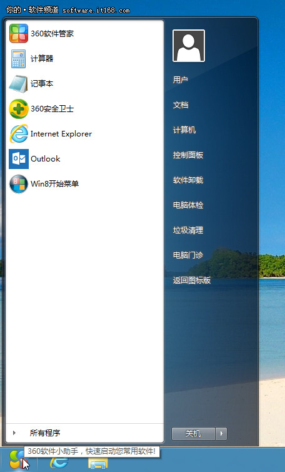
Task: Open the 用户 folder link
Action: (x=181, y=80)
